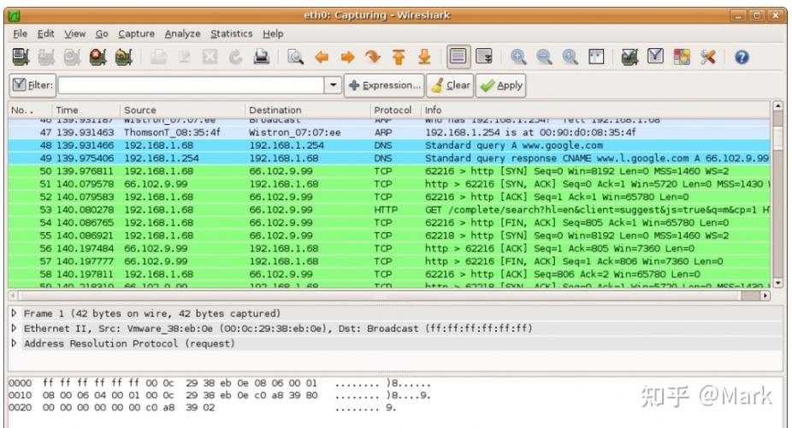Image resolution: width=792 pixels, height=428 pixels.
Task: Click the greyed-out capture options icon
Action: point(46,56)
